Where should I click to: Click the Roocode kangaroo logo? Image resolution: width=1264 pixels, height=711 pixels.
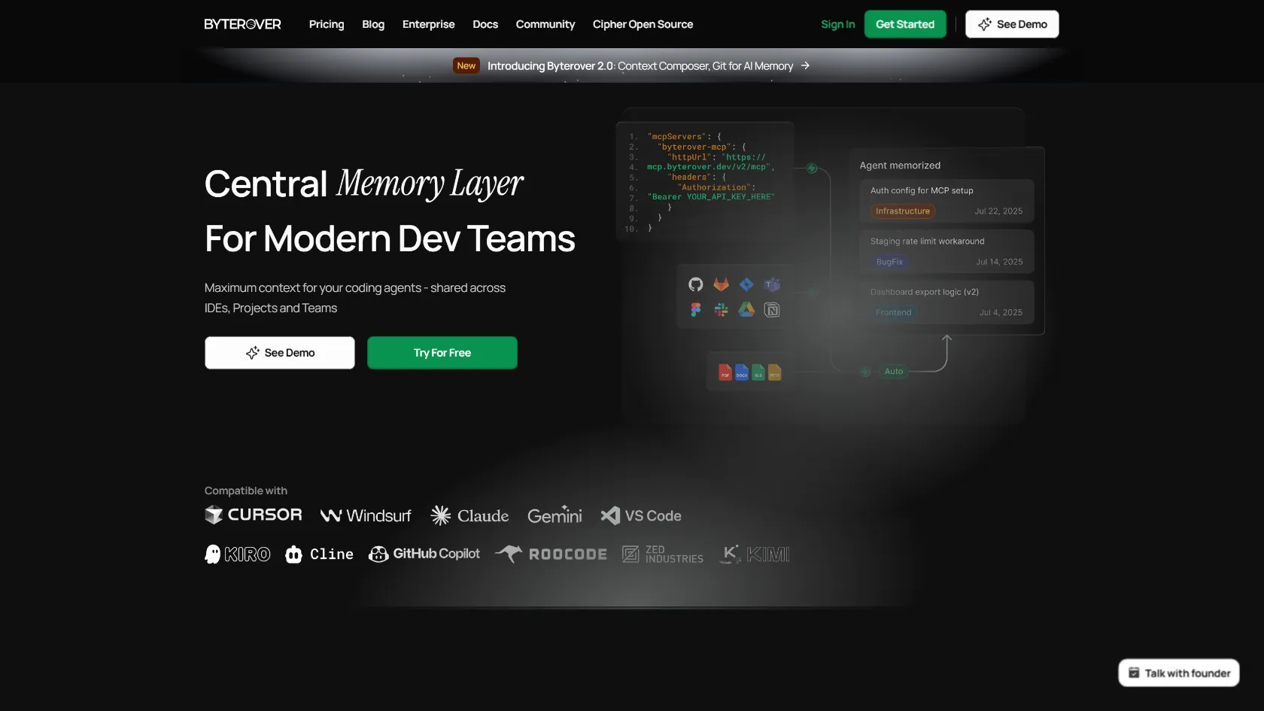(x=551, y=554)
